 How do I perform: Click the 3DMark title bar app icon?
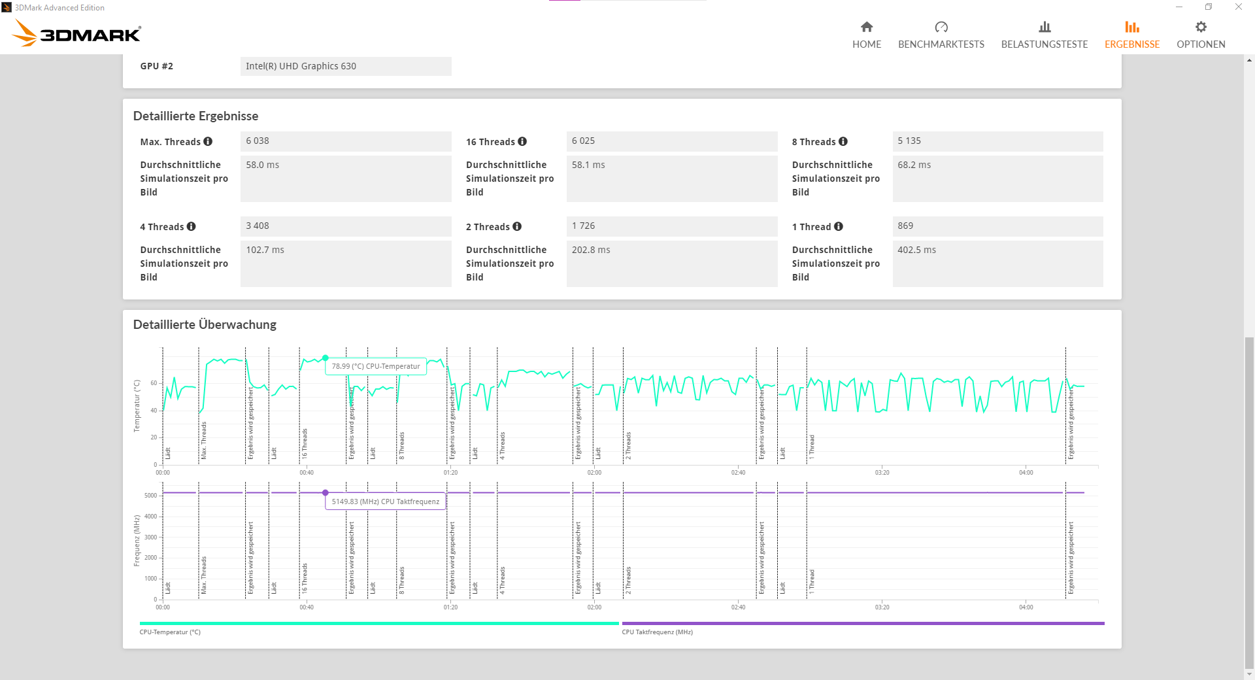coord(7,7)
